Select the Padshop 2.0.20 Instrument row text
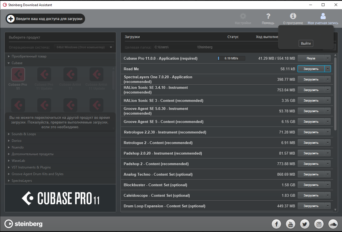 pyautogui.click(x=163, y=153)
